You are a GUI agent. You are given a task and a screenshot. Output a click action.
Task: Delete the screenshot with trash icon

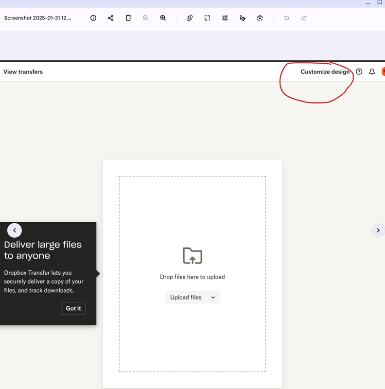128,18
